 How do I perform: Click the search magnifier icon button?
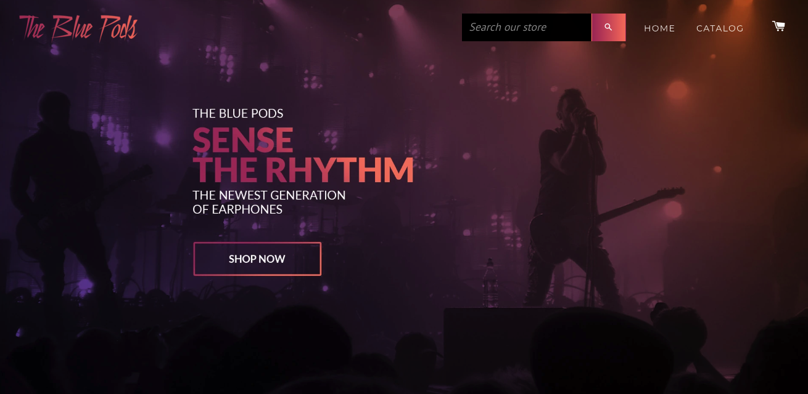coord(608,28)
